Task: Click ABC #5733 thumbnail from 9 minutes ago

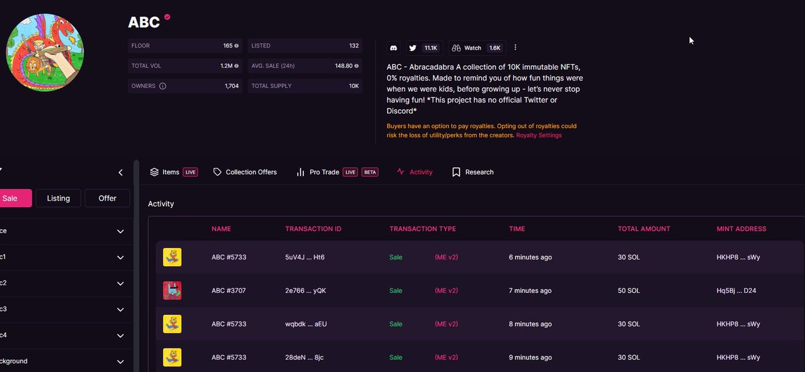Action: [172, 357]
